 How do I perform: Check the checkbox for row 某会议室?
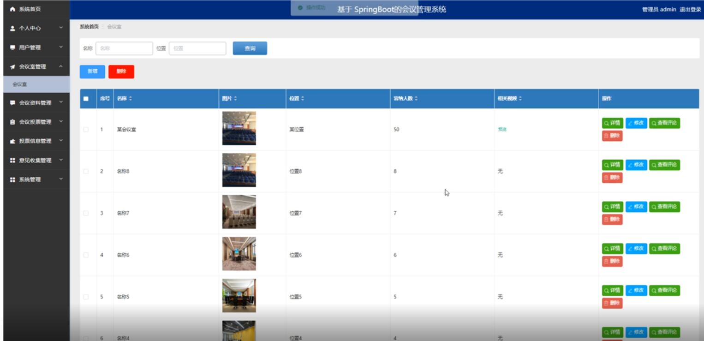point(86,130)
